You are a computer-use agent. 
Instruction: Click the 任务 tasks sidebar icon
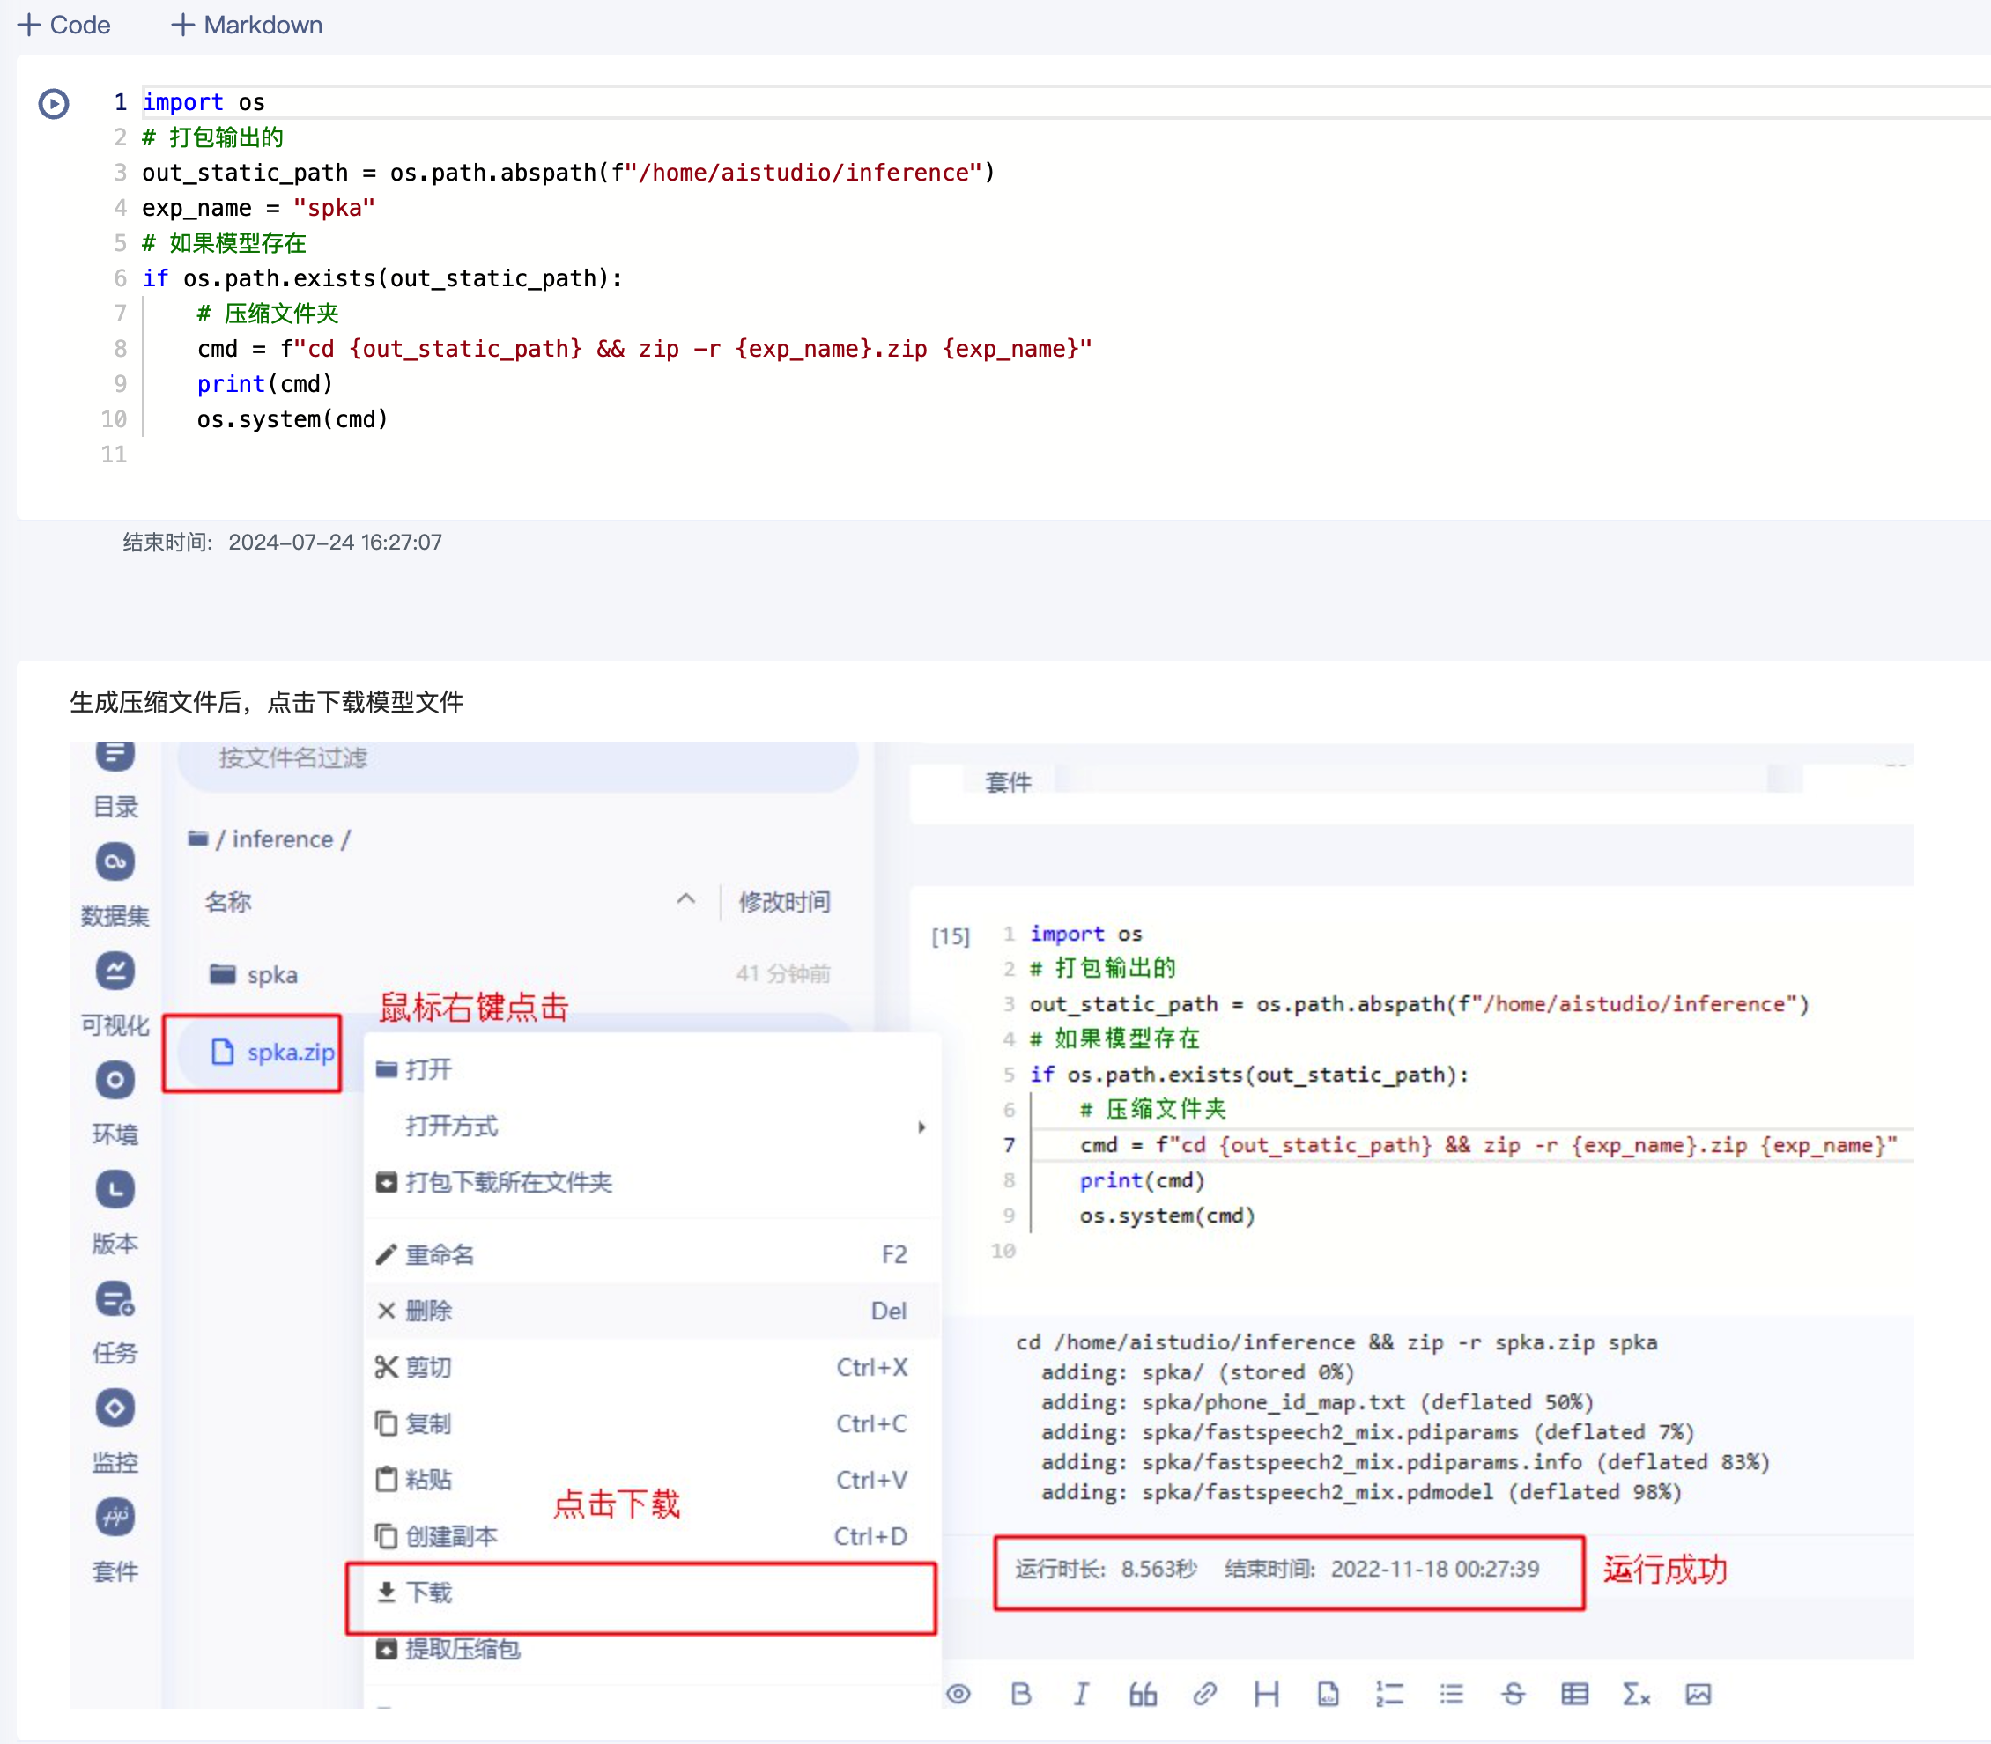(x=115, y=1299)
